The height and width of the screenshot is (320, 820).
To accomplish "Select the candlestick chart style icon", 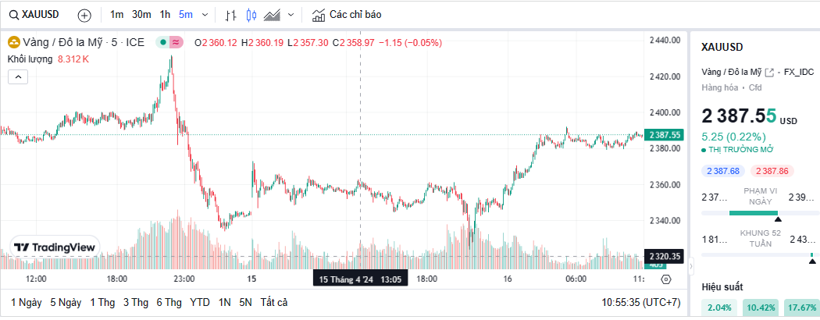I will 251,15.
